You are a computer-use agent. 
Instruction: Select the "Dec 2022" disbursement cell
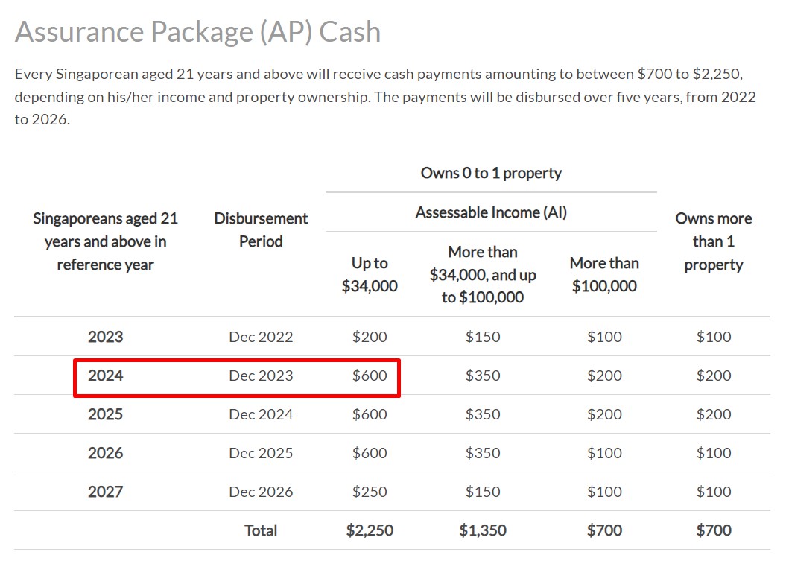261,337
